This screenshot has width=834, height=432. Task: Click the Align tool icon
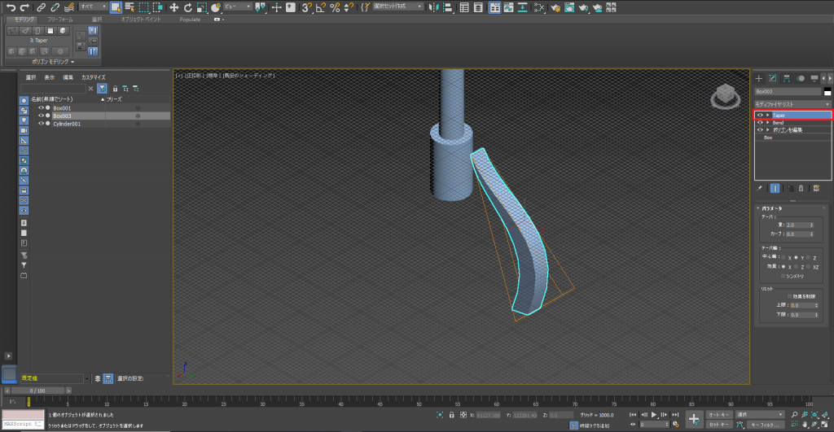click(x=448, y=7)
